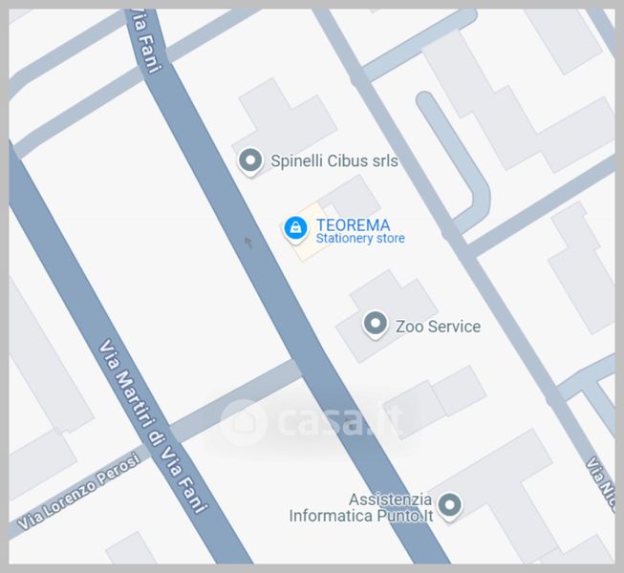Click the building outline behind Zoo Service
Image resolution: width=624 pixels, height=573 pixels.
(386, 316)
